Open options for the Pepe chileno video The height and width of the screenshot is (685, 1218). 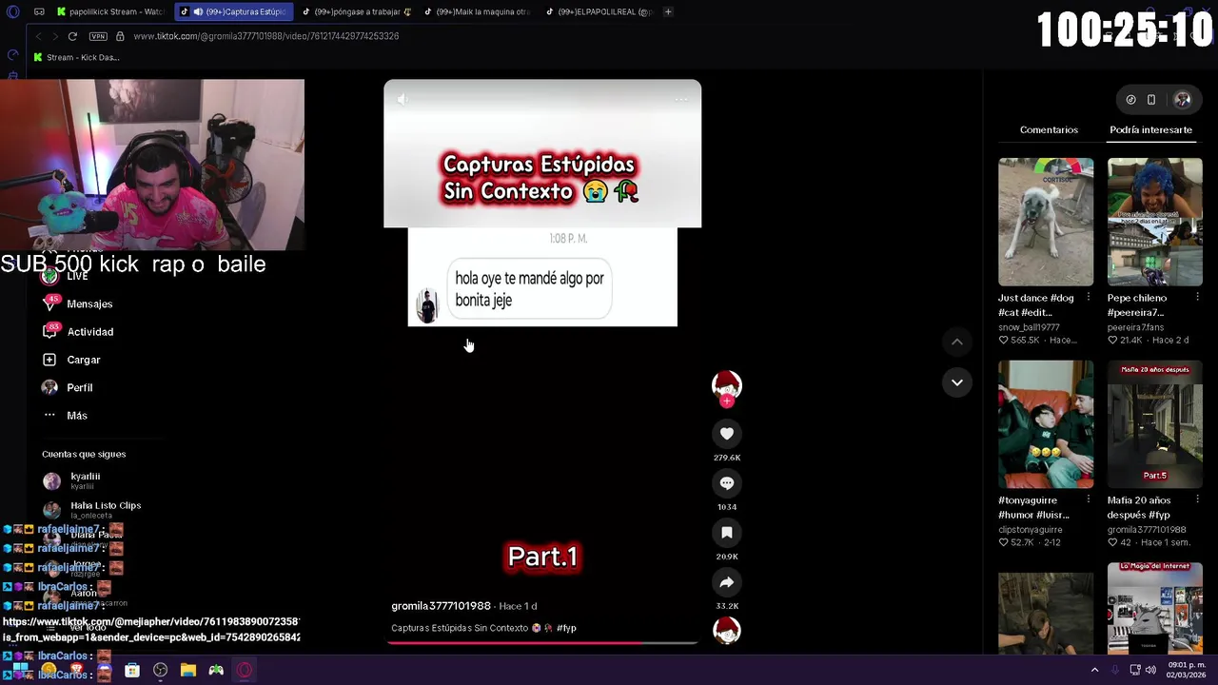click(1197, 298)
